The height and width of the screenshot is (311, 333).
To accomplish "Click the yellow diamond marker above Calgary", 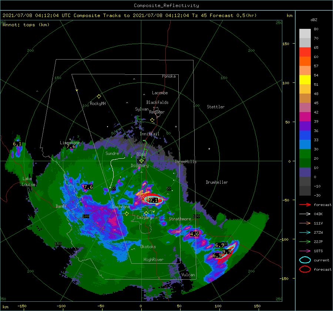I will pos(146,213).
